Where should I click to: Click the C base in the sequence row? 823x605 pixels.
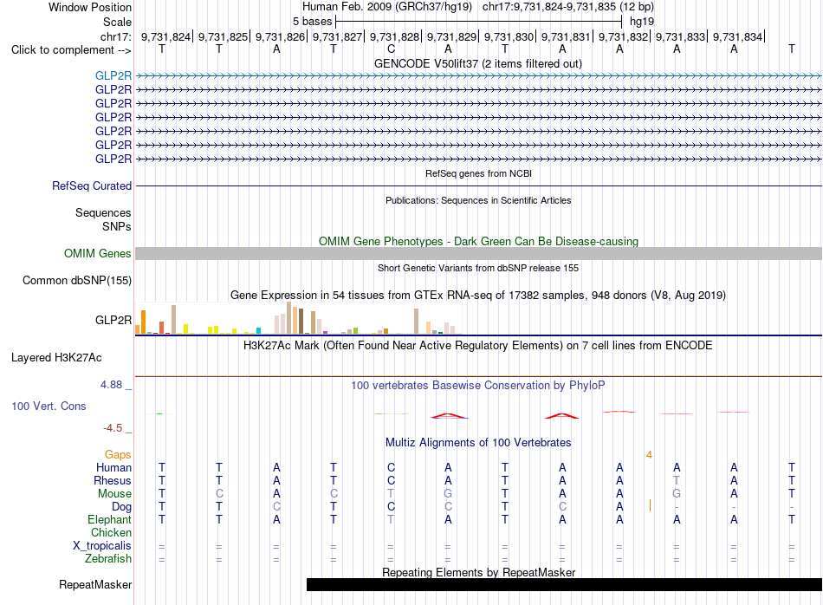[391, 49]
